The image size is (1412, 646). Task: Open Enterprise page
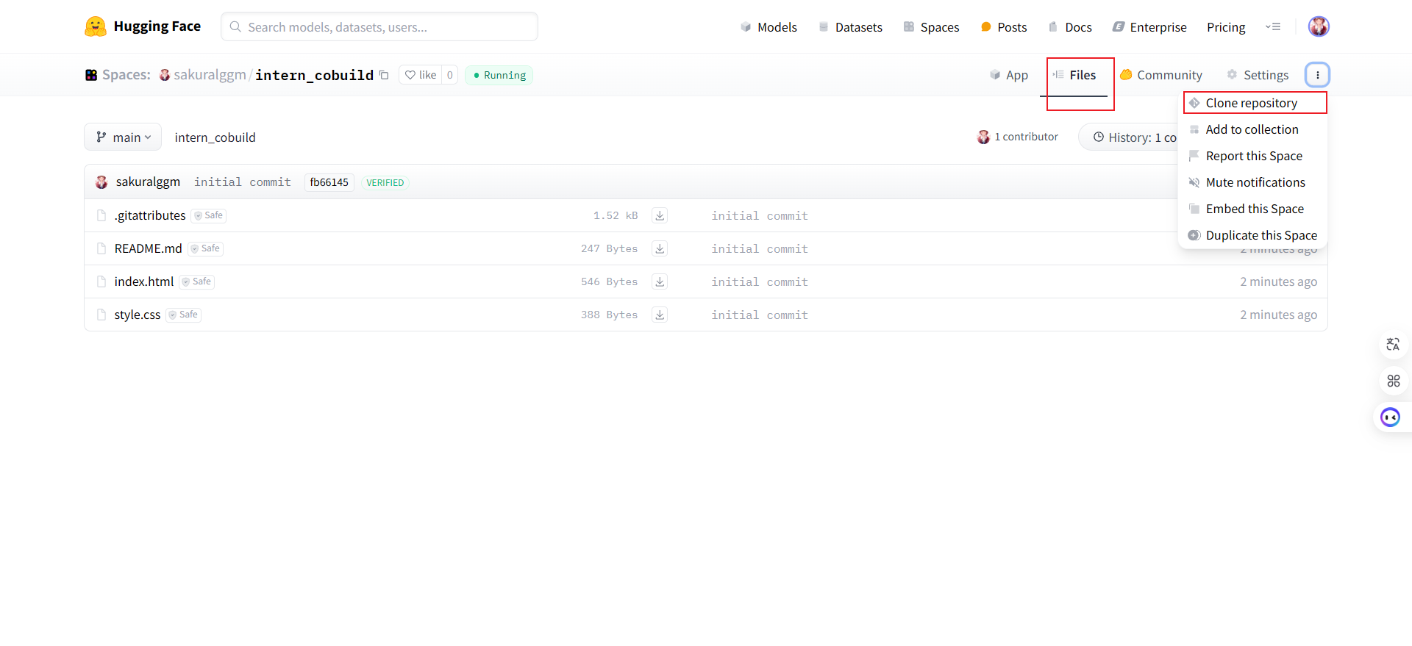tap(1149, 27)
